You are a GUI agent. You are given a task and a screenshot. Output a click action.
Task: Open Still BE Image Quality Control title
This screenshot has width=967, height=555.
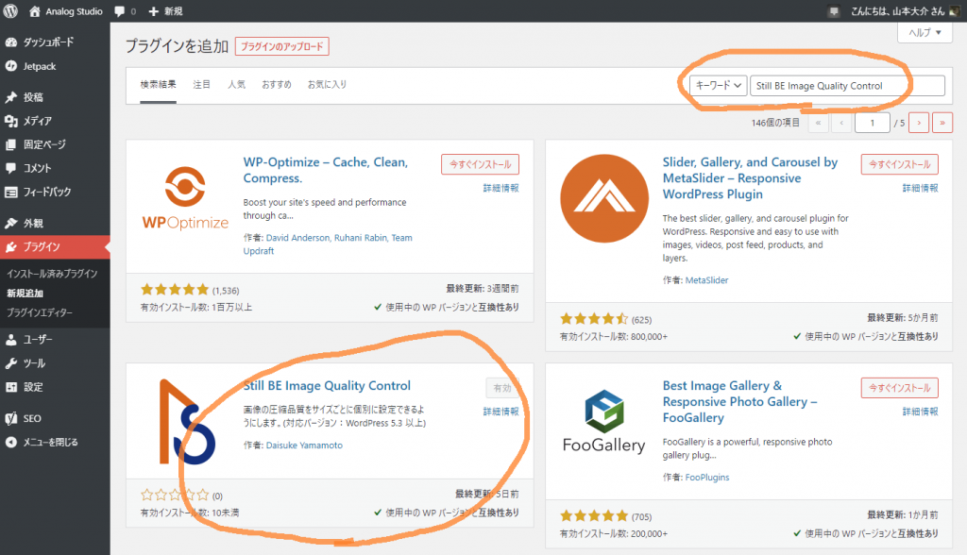(327, 385)
